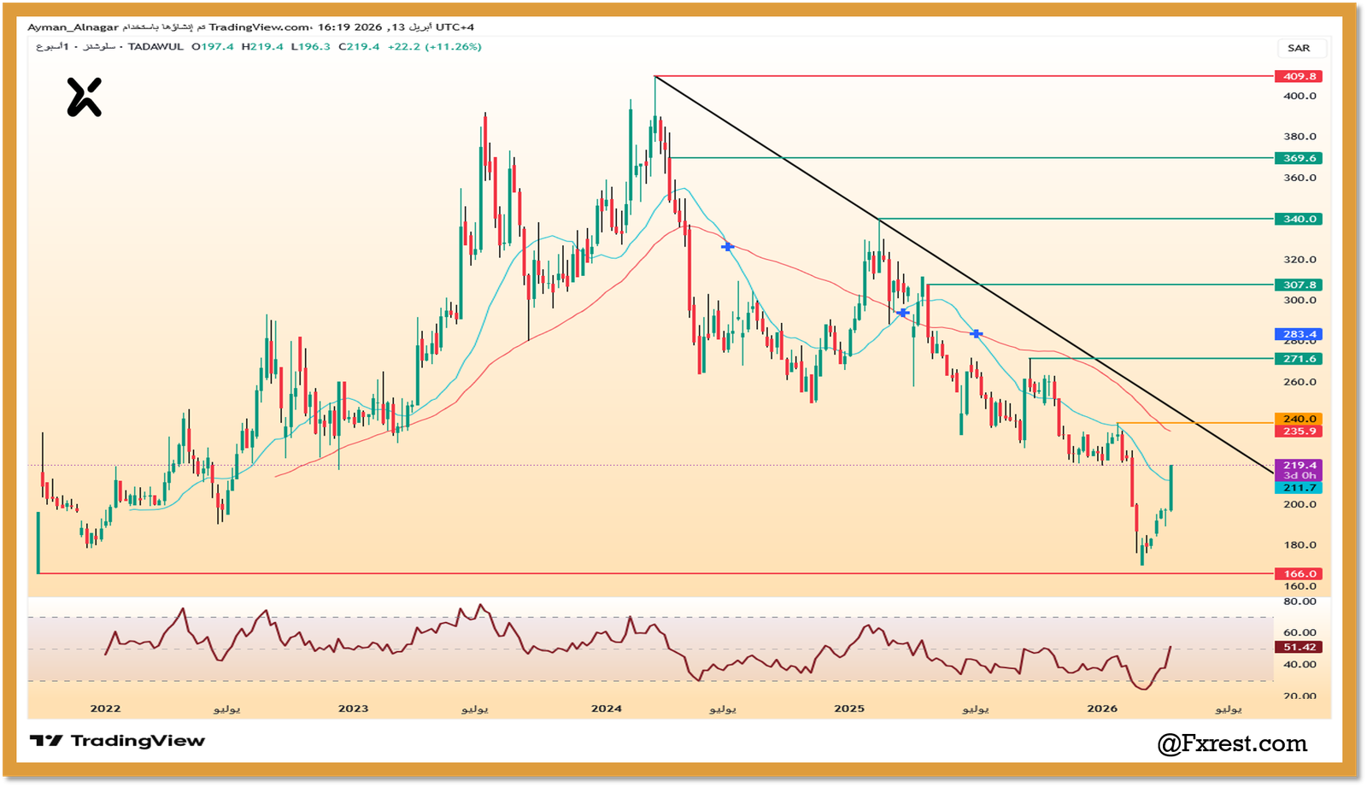The width and height of the screenshot is (1367, 787).
Task: Click the leftmost blue cross marker
Action: 727,246
